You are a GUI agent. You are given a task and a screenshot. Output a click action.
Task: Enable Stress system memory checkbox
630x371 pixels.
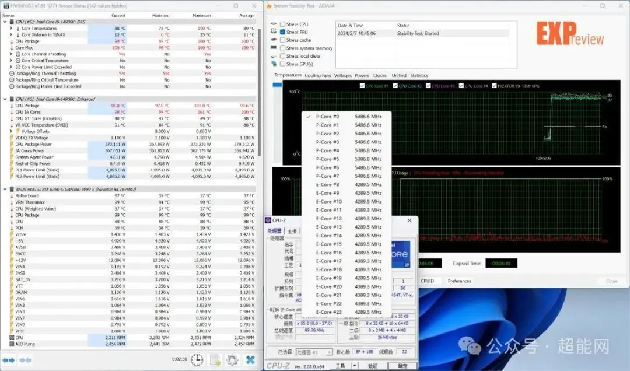coord(282,48)
